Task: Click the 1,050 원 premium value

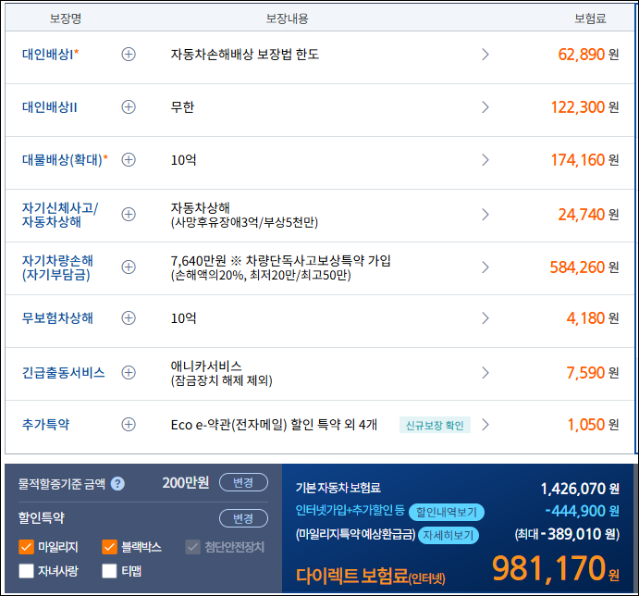Action: [x=594, y=425]
